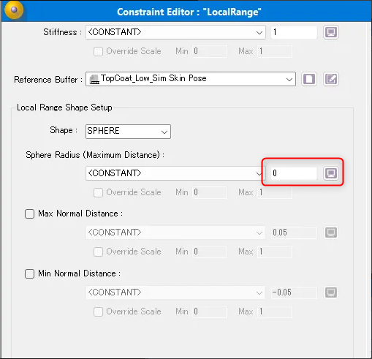Screen dimensions: 372x359
Task: Open the Reference Buffer TopCoat_Low_Sim dropdown
Action: pyautogui.click(x=191, y=79)
